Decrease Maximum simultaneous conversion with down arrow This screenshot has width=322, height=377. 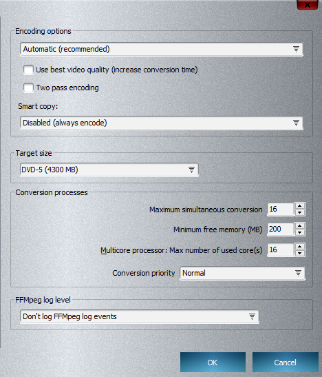[x=300, y=212]
